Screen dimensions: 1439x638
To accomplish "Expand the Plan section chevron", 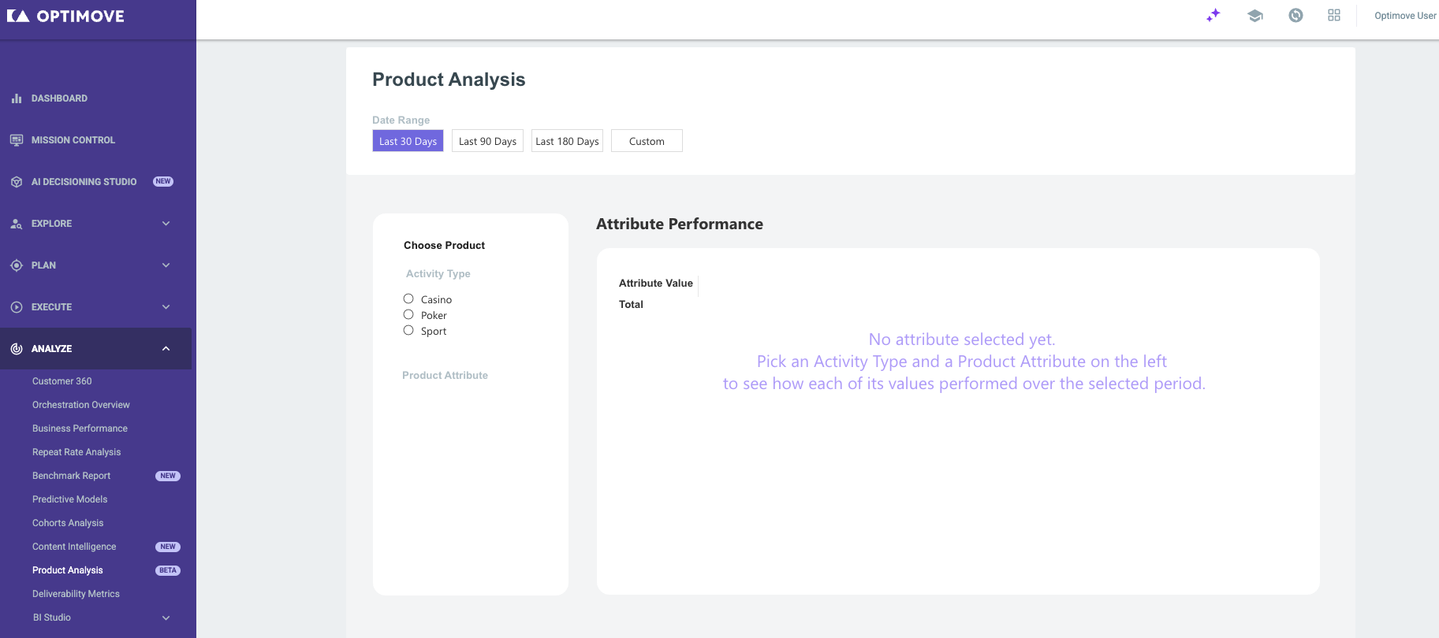I will click(166, 265).
